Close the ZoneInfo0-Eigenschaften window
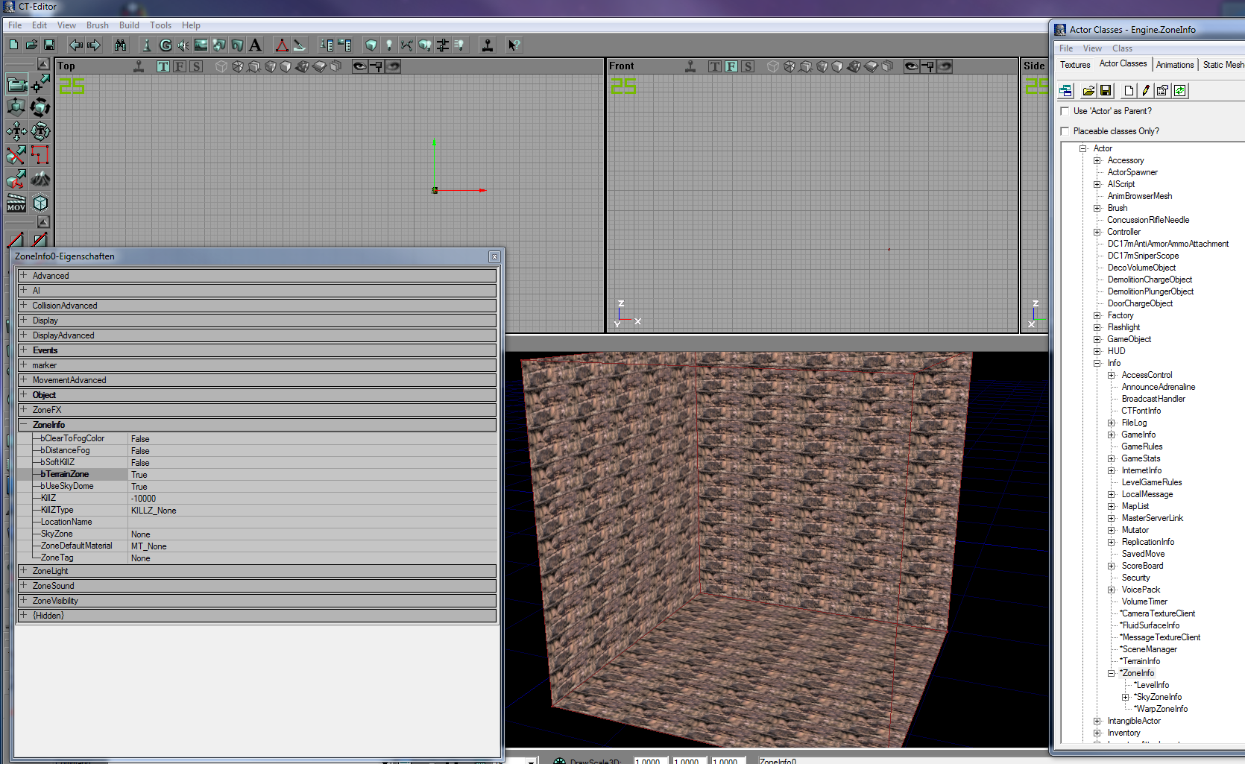1245x764 pixels. [494, 256]
